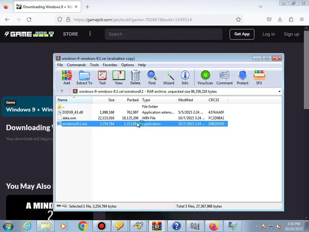The image size is (309, 232).
Task: Save page to Pocket icon
Action: (269, 19)
